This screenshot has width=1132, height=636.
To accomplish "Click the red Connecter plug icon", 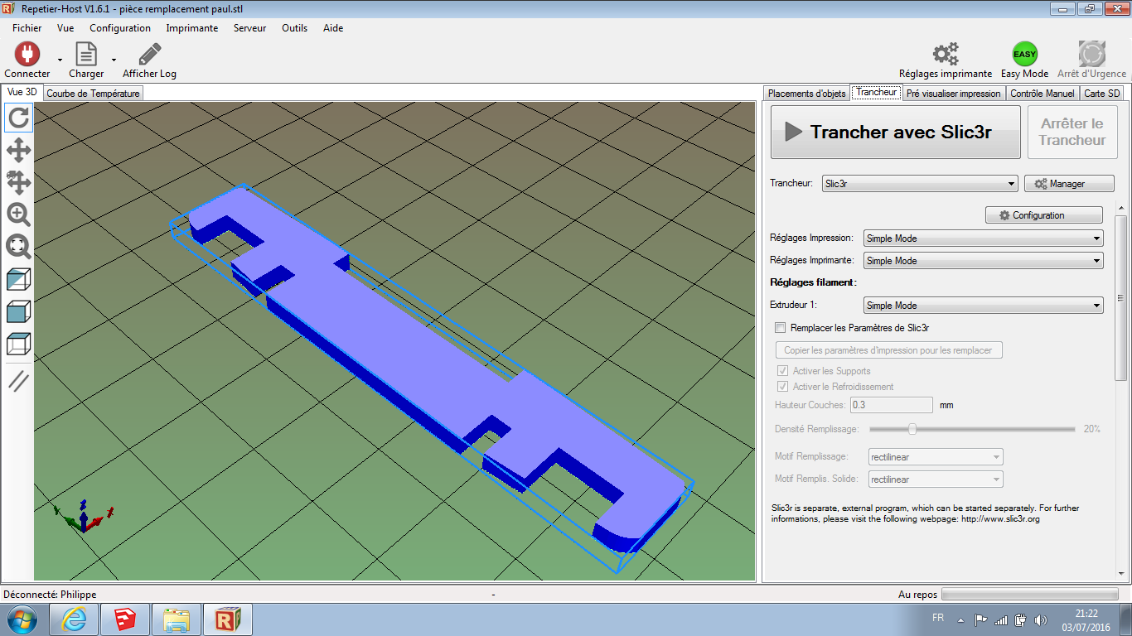I will coord(27,55).
